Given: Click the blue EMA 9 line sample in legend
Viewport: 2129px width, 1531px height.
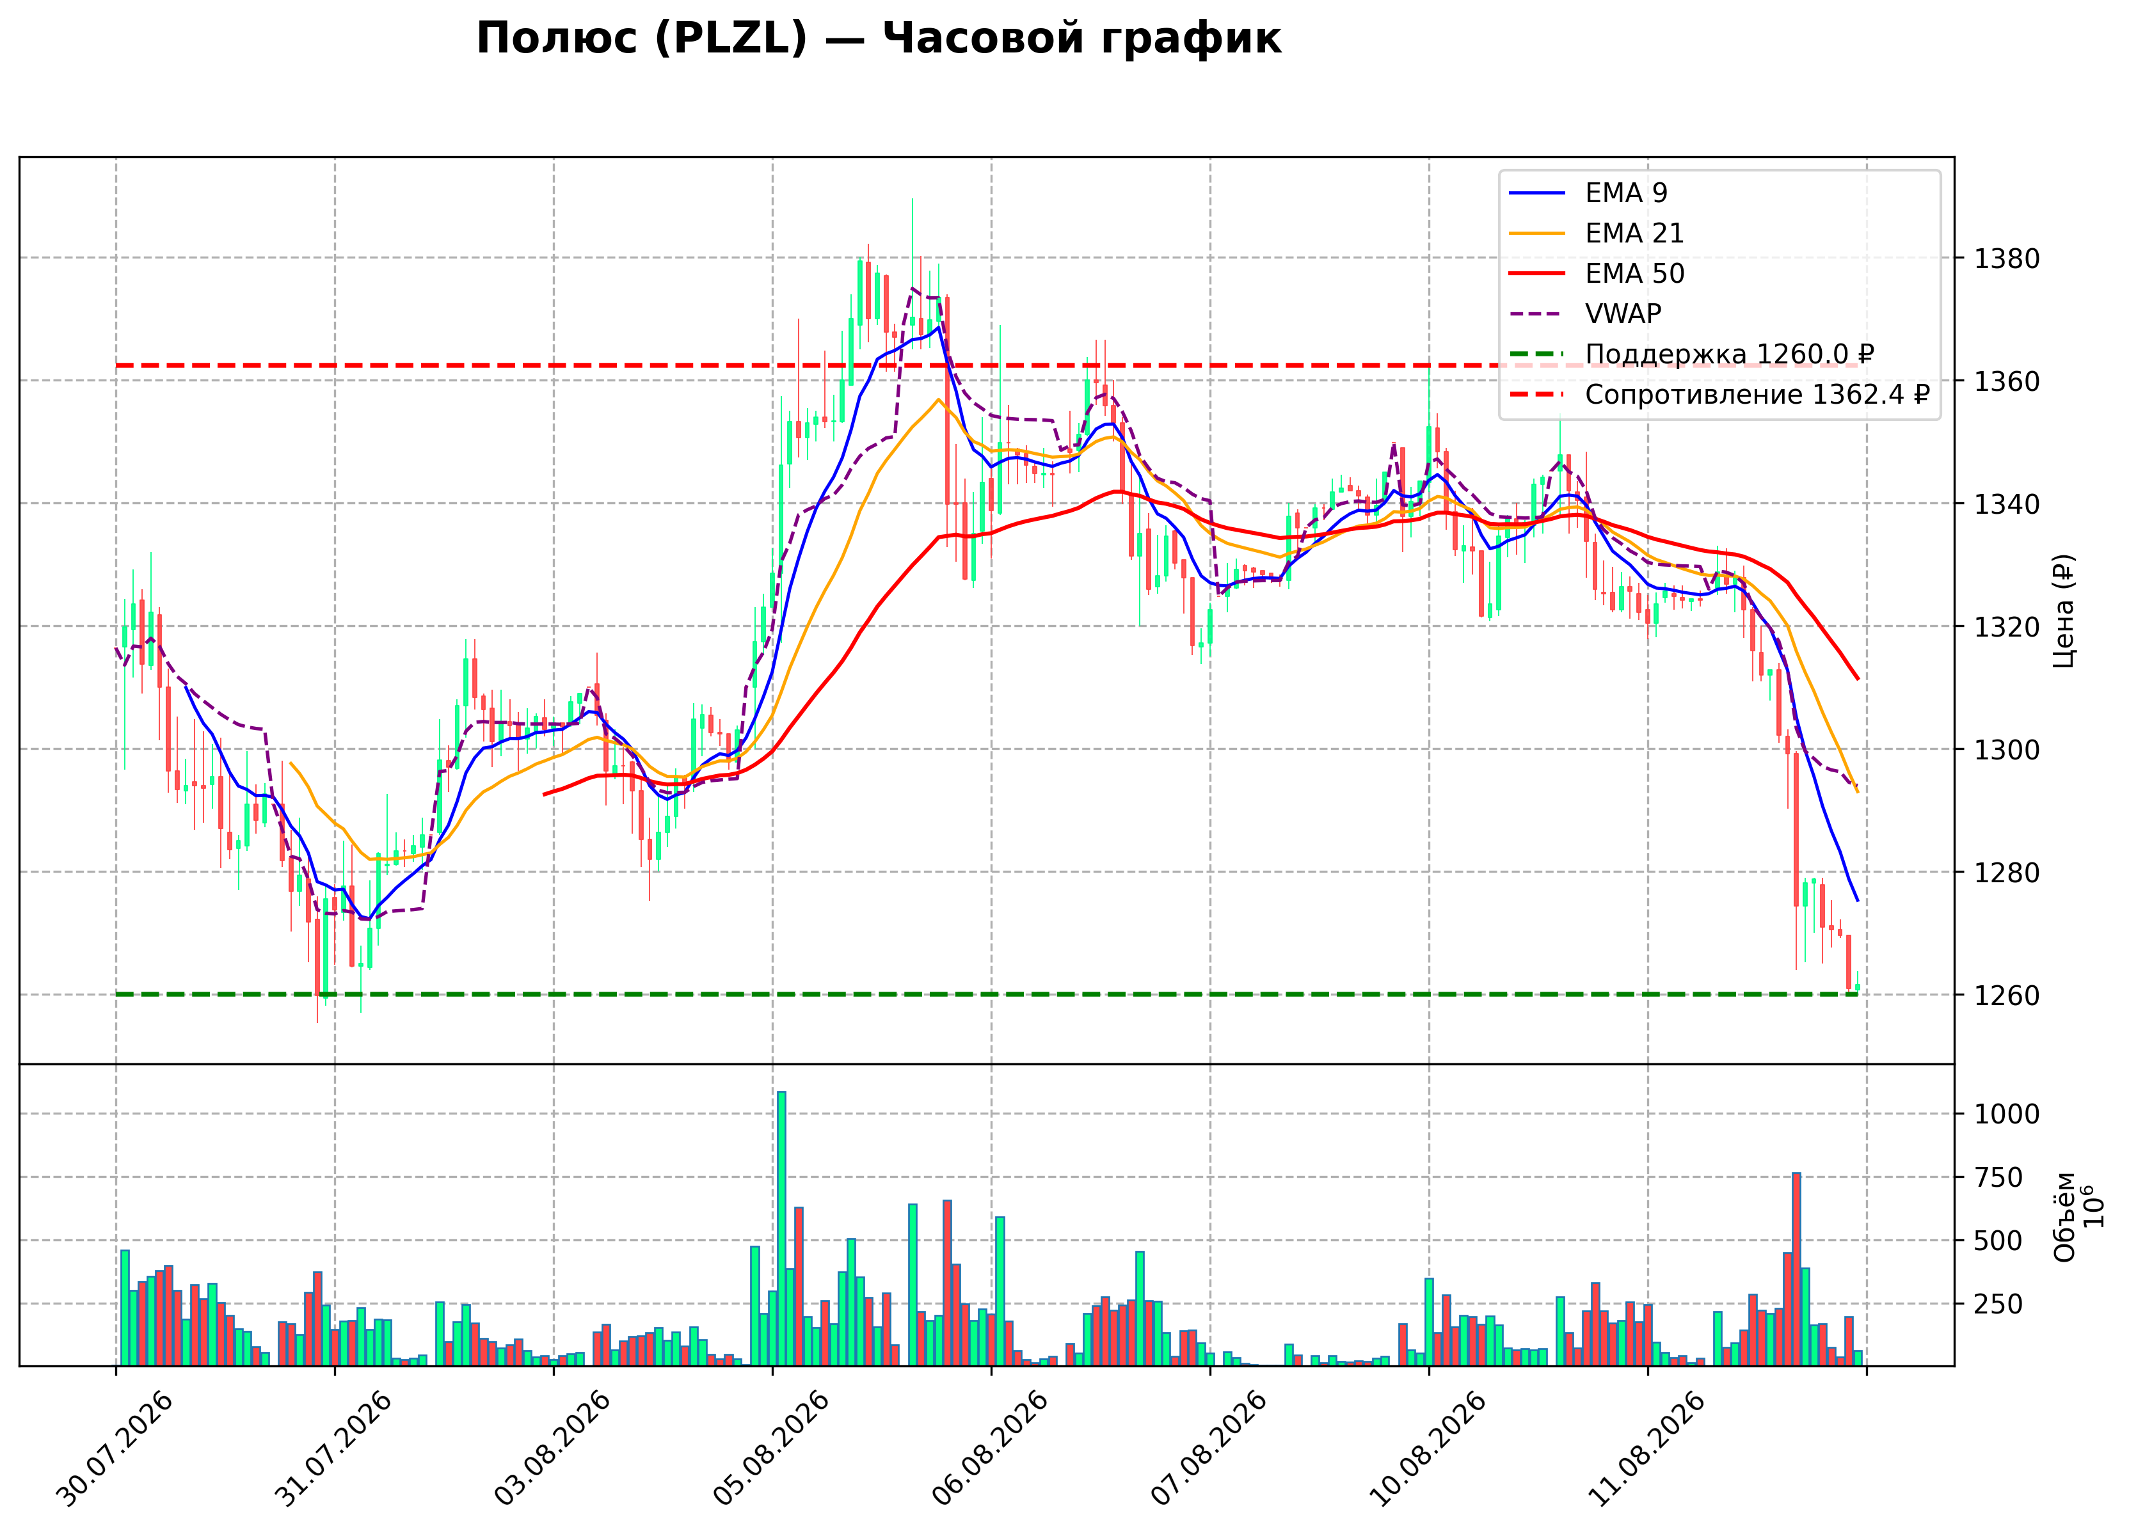Looking at the screenshot, I should tap(1538, 193).
